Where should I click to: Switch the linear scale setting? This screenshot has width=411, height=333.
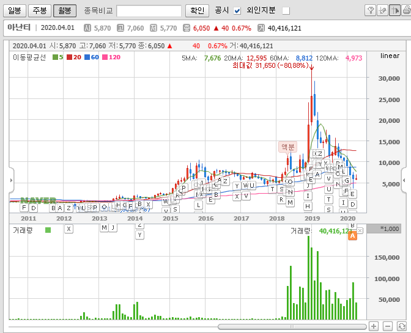coord(390,56)
